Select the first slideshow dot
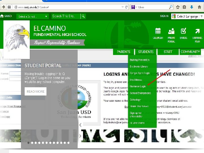This screenshot has width=204, height=153. (28, 143)
